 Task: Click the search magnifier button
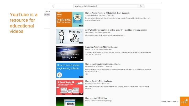tap(141, 6)
